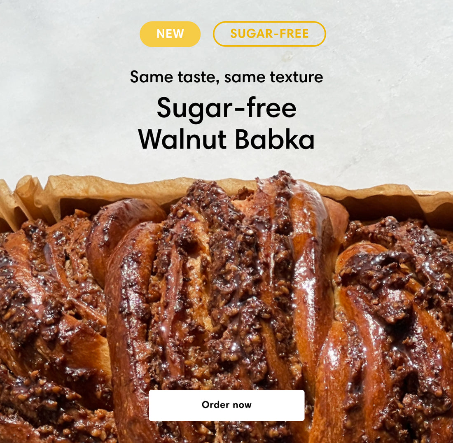Screen dimensions: 453x443
Task: Click the word 'texture' in the tagline
Action: click(x=297, y=77)
